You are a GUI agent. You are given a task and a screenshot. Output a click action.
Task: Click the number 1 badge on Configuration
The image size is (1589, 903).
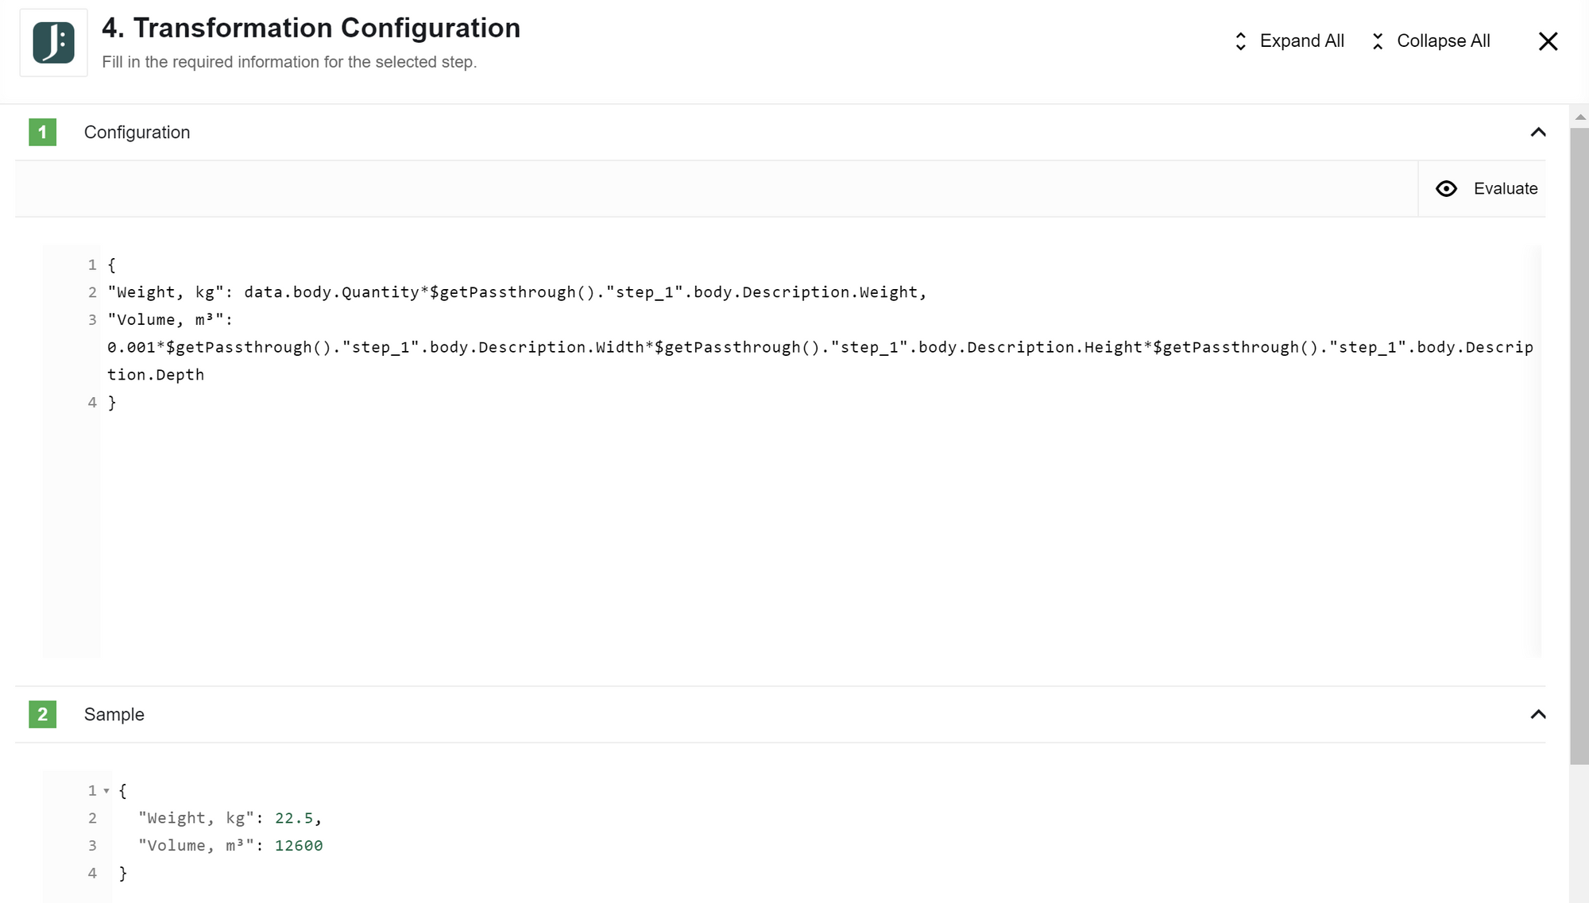pyautogui.click(x=41, y=132)
